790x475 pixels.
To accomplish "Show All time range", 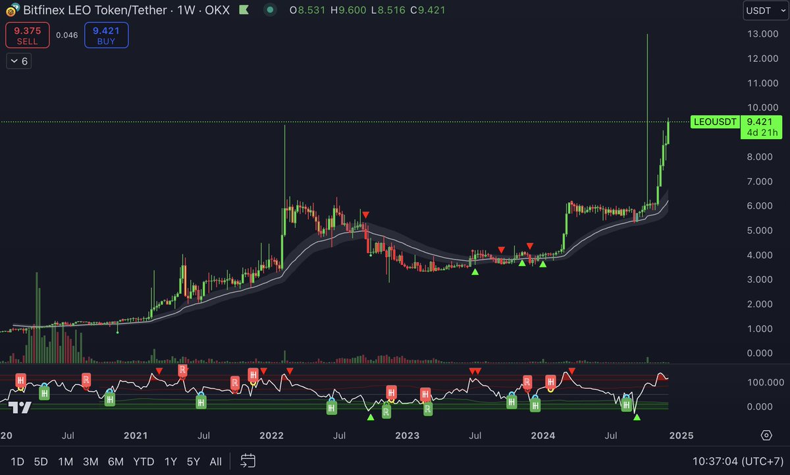I will click(215, 461).
